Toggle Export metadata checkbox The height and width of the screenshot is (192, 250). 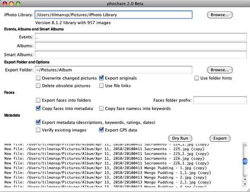coord(38,122)
